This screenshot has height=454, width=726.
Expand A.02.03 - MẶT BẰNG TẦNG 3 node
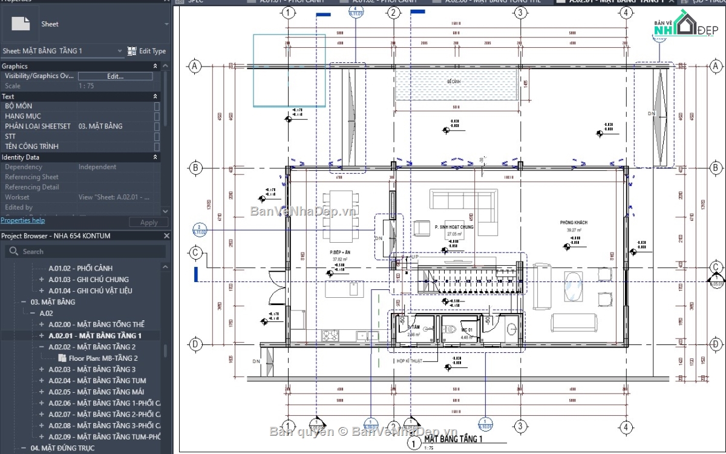pyautogui.click(x=42, y=369)
